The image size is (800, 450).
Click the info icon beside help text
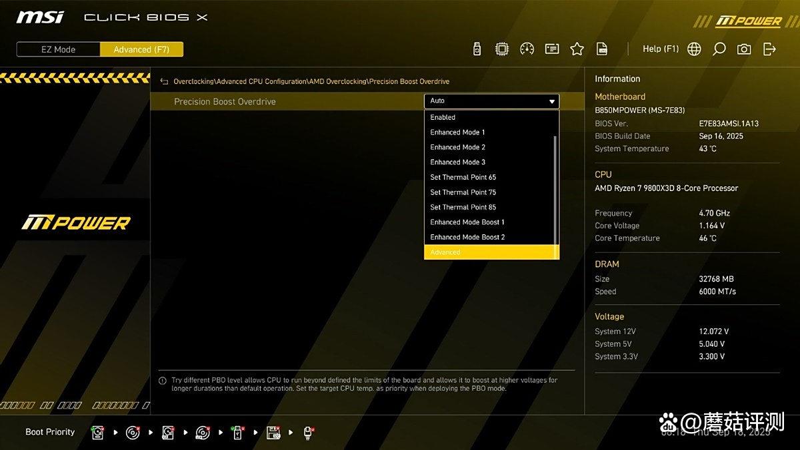(x=163, y=381)
